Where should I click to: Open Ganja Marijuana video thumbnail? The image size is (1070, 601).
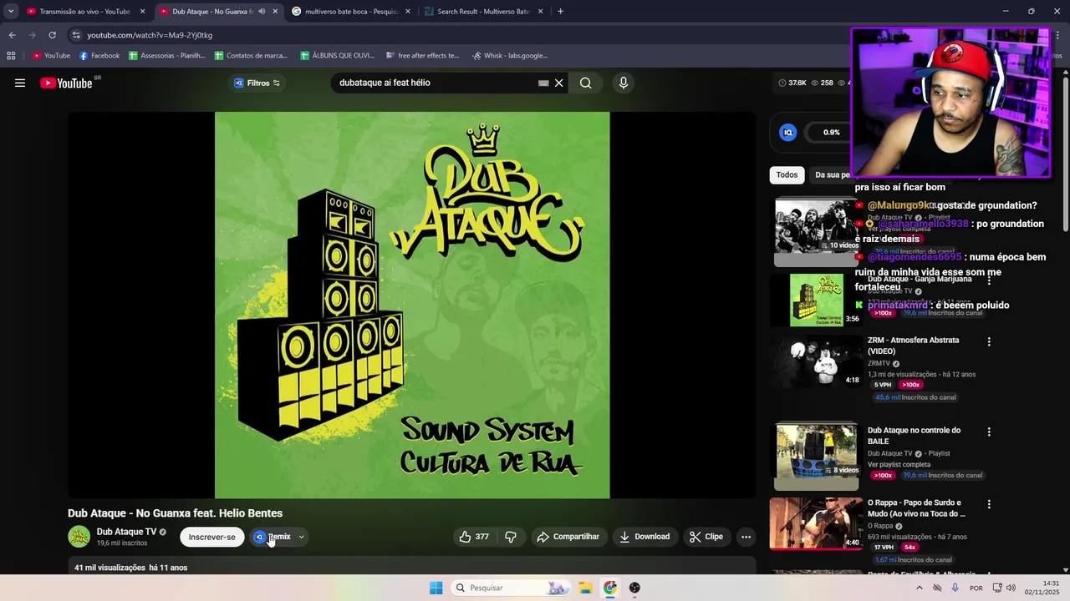tap(818, 300)
